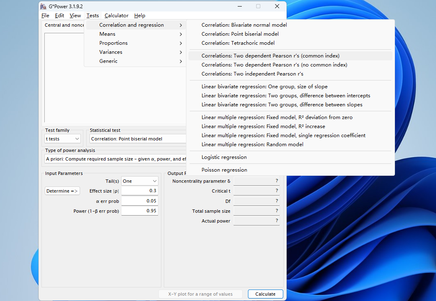The image size is (436, 301).
Task: Choose Correlation: Tetrachoric model
Action: pos(238,43)
